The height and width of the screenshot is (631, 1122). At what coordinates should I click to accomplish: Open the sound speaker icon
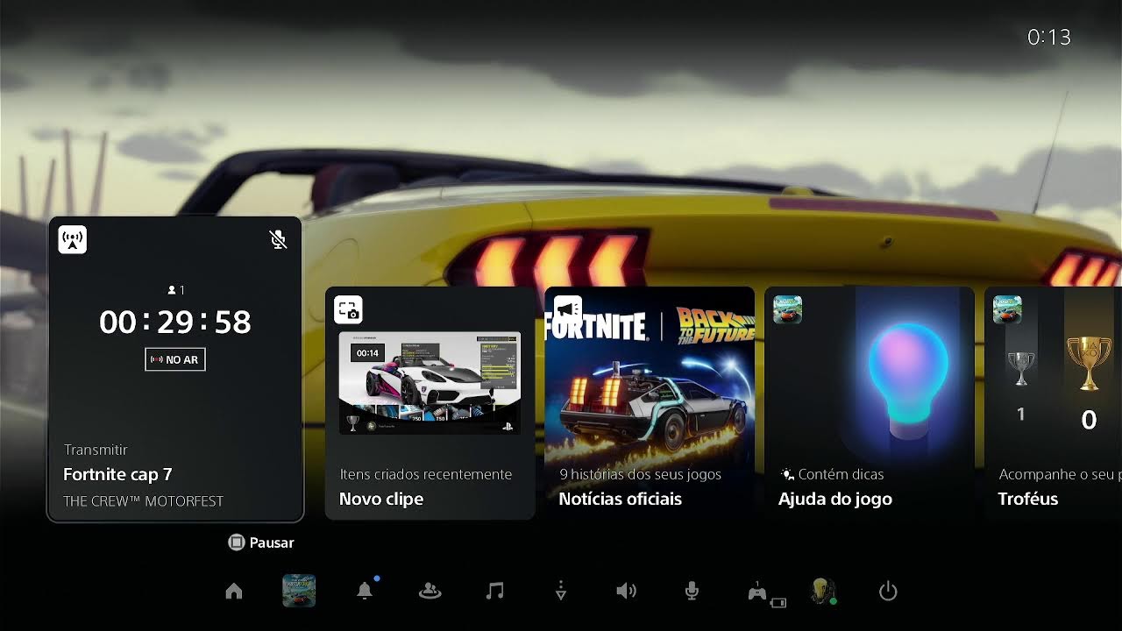click(626, 592)
